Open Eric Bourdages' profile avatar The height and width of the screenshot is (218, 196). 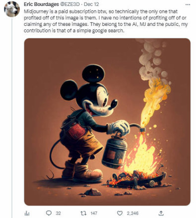(12, 9)
